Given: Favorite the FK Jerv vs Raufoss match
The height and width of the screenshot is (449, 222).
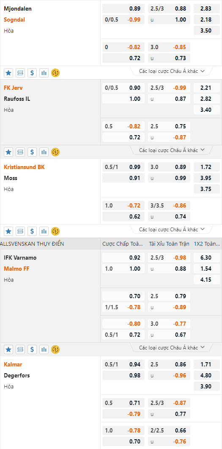Looking at the screenshot, I should 8,152.
